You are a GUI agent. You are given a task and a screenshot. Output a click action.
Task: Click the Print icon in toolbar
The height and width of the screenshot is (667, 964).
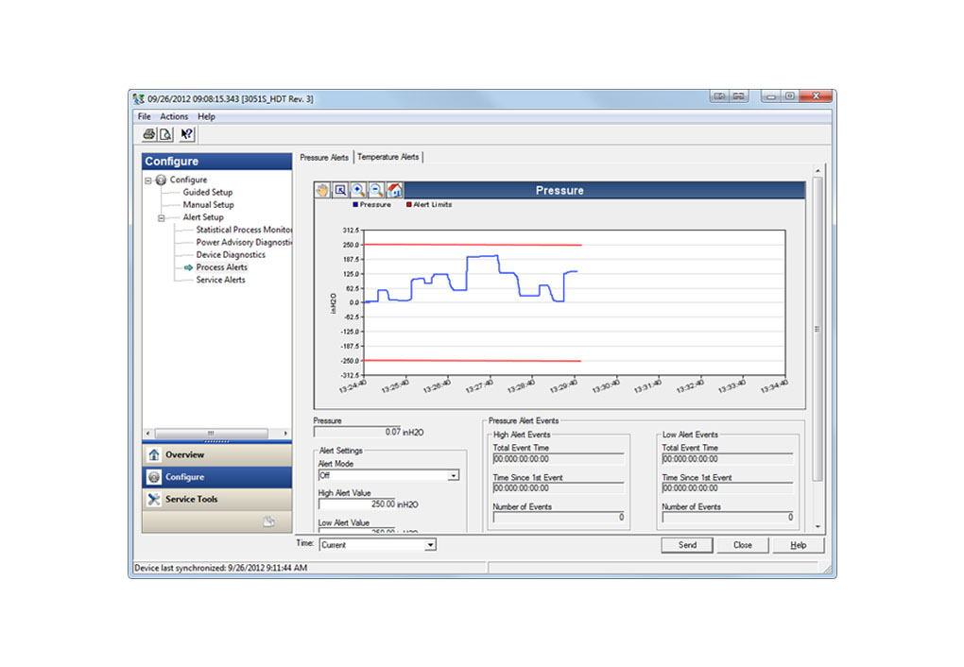point(149,134)
